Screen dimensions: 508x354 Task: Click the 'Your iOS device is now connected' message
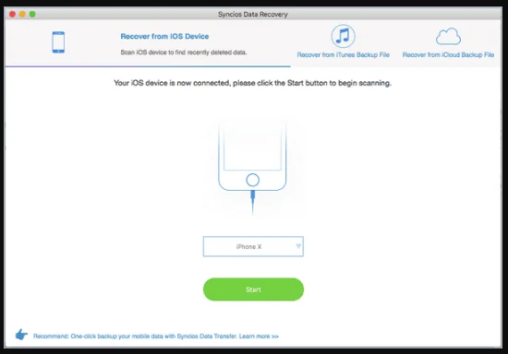click(252, 83)
